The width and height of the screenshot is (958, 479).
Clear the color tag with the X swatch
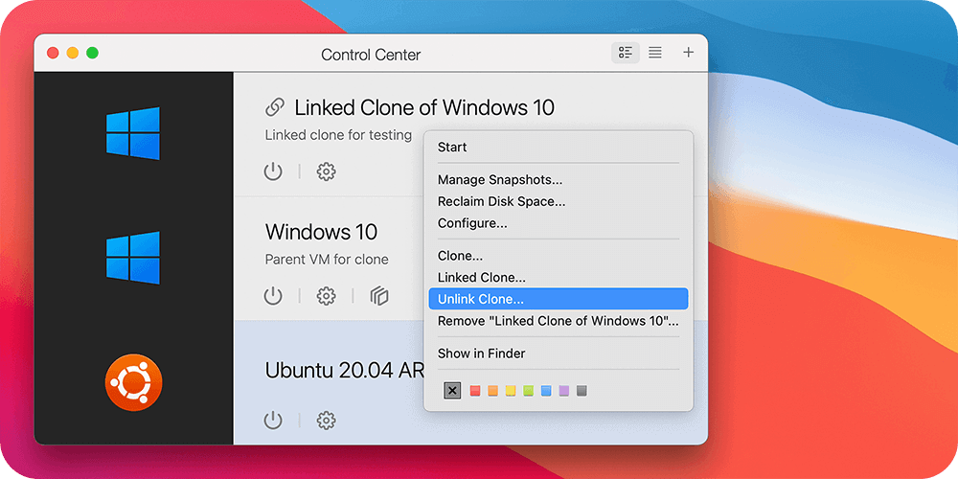click(452, 391)
